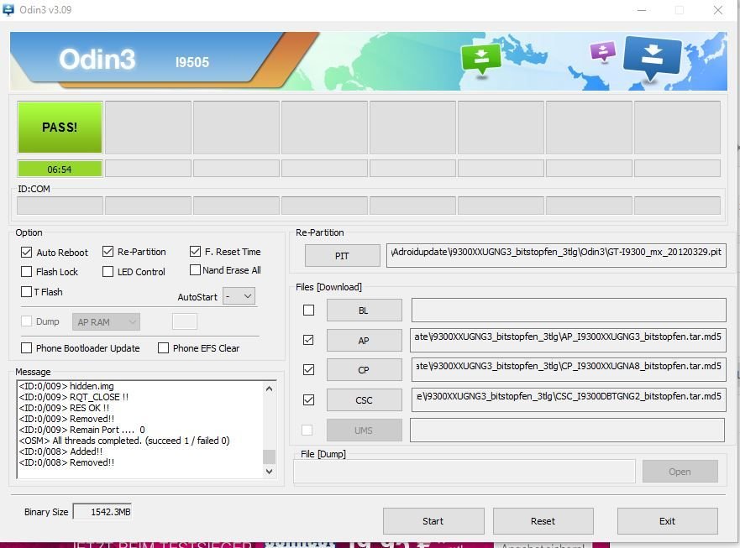Click the '<ID:0/008> Removed!!' log line
Image resolution: width=740 pixels, height=548 pixels.
click(x=66, y=462)
